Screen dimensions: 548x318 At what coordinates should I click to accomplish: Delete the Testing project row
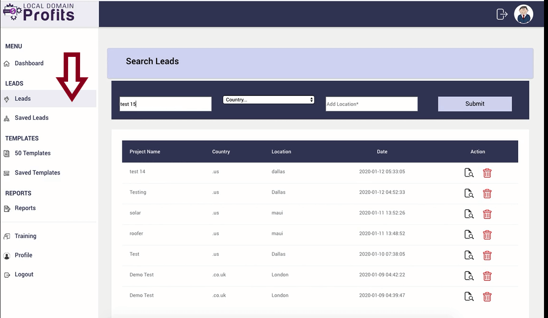(x=487, y=193)
